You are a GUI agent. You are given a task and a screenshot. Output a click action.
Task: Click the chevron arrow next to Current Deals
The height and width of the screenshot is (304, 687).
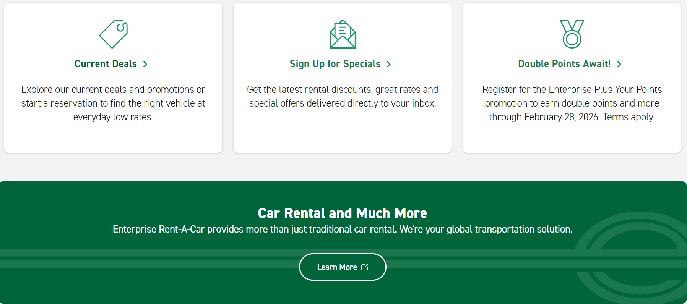145,64
